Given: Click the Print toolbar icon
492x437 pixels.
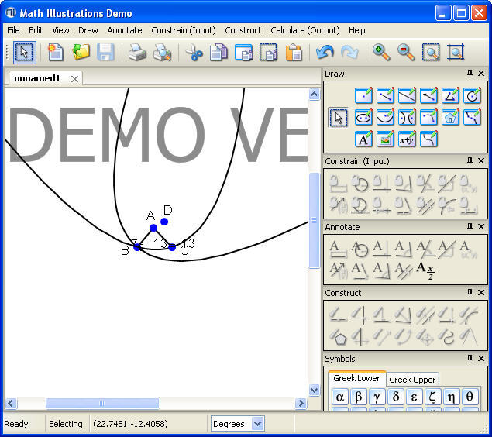Looking at the screenshot, I should 137,53.
